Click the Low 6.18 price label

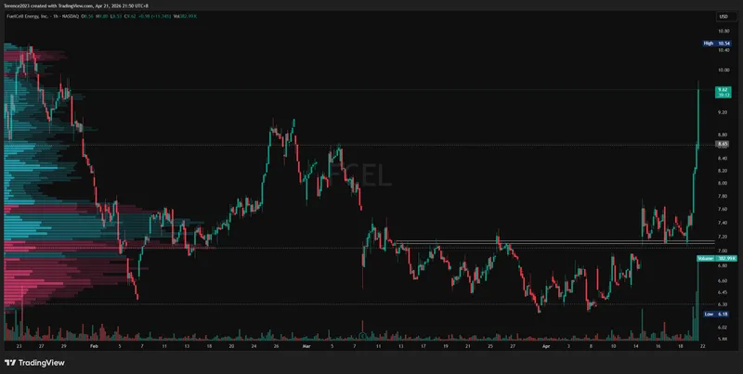717,314
